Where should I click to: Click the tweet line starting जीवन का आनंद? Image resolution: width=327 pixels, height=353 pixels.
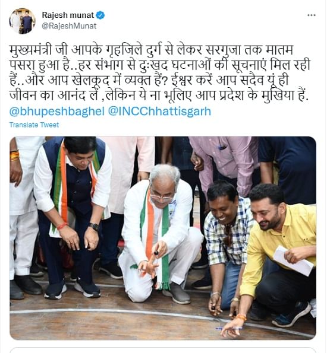click(159, 96)
